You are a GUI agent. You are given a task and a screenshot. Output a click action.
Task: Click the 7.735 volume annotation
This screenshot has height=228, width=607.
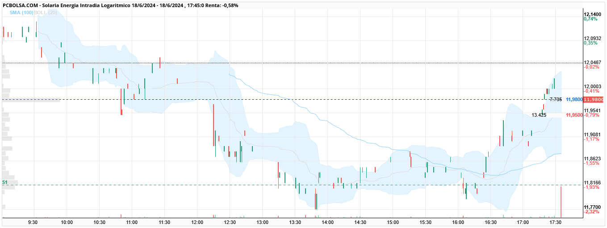click(555, 99)
